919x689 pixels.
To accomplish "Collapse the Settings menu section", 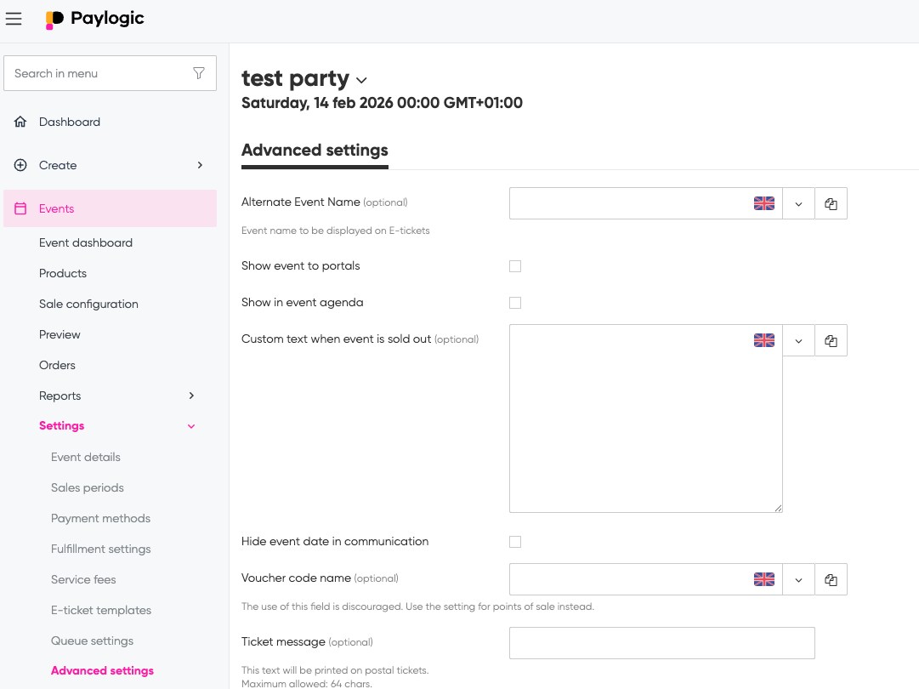I will [191, 426].
